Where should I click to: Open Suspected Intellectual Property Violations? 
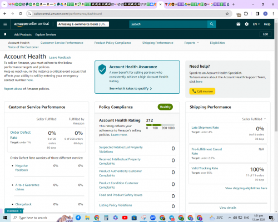pyautogui.click(x=121, y=149)
